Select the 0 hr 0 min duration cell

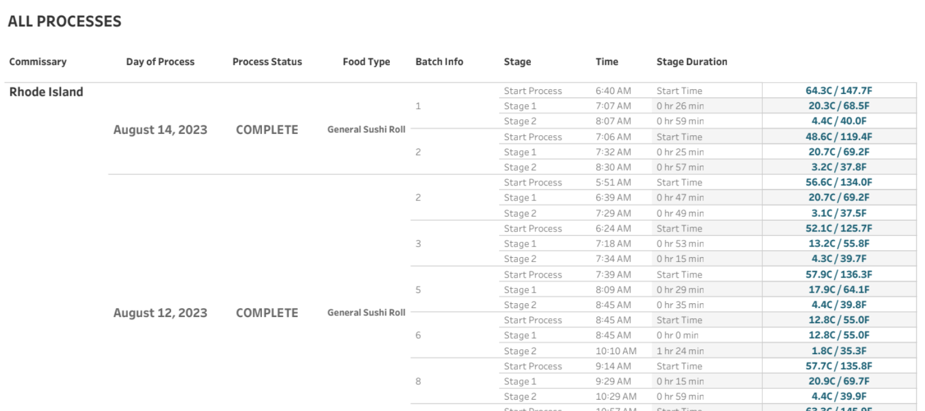pyautogui.click(x=677, y=336)
